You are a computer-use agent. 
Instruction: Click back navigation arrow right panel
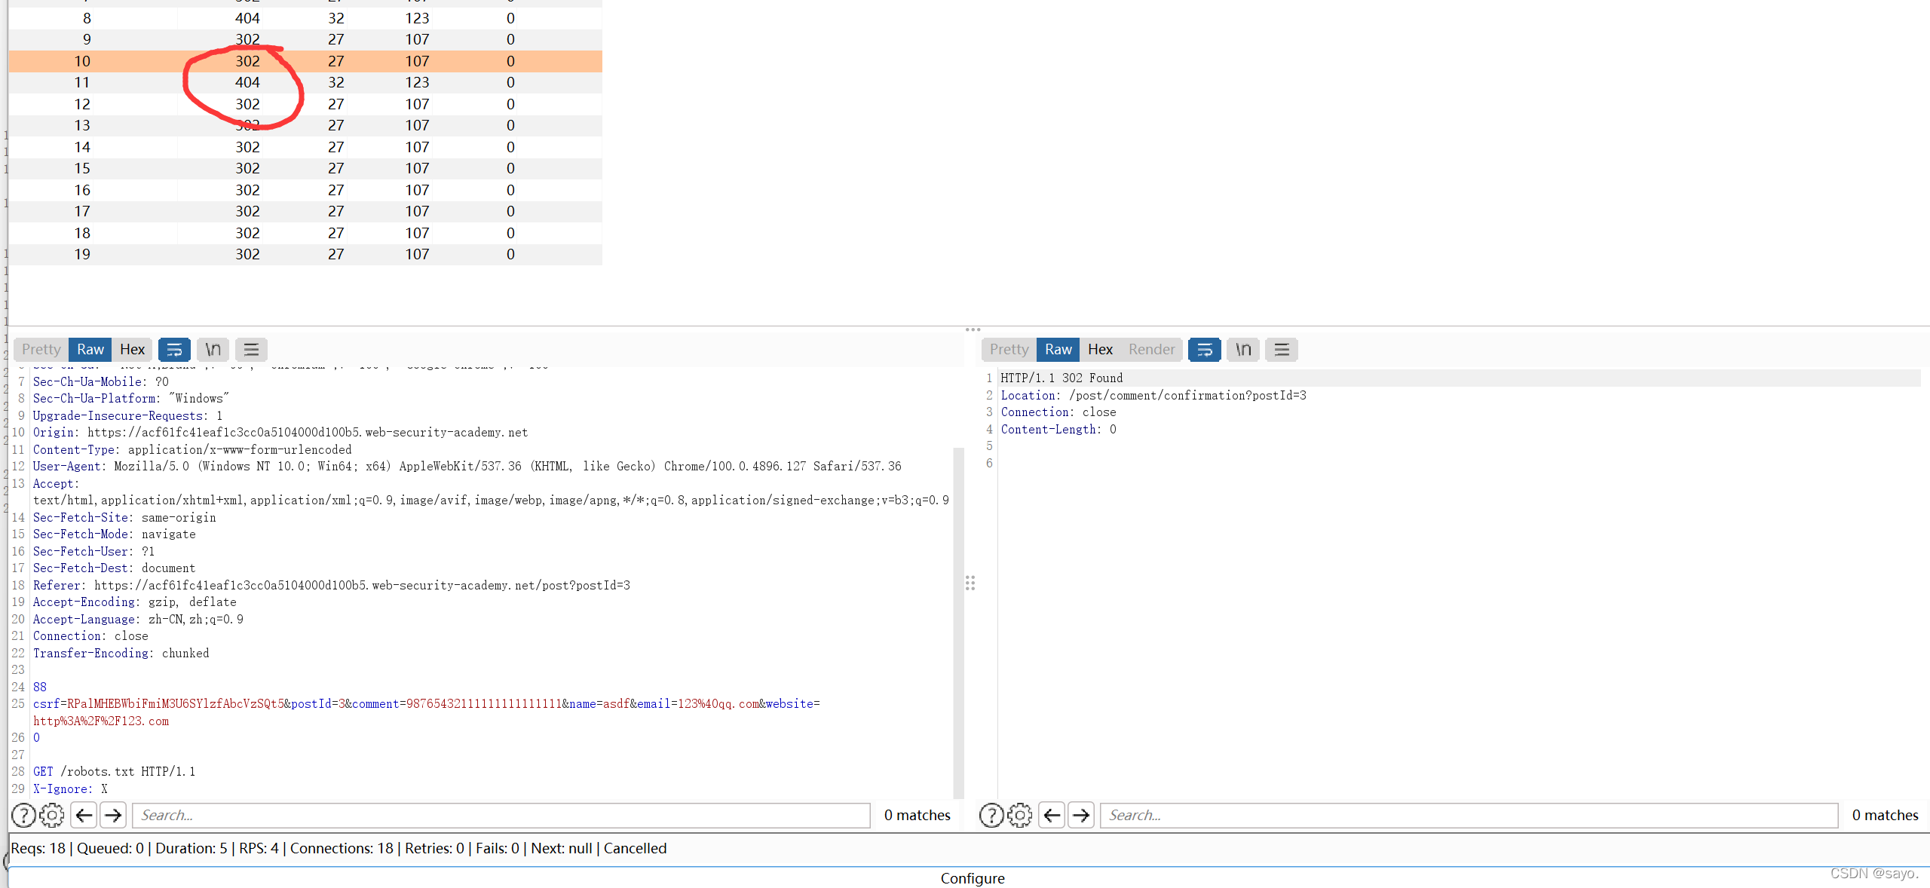tap(1049, 814)
